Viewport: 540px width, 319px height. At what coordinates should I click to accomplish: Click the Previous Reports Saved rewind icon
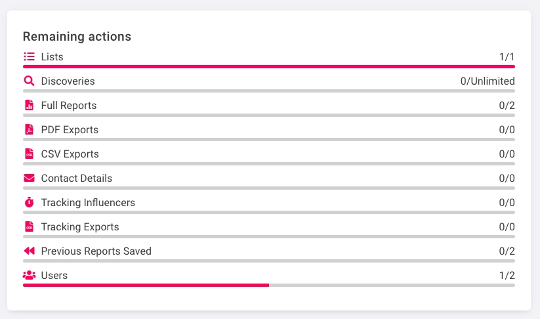[x=29, y=251]
